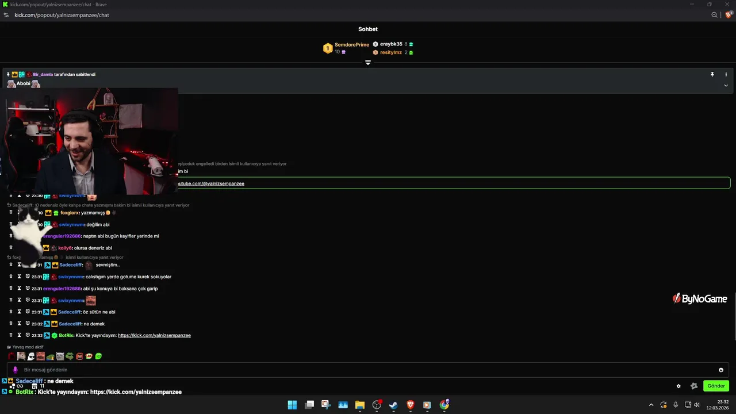
Task: Send message with Gönder button
Action: (716, 386)
